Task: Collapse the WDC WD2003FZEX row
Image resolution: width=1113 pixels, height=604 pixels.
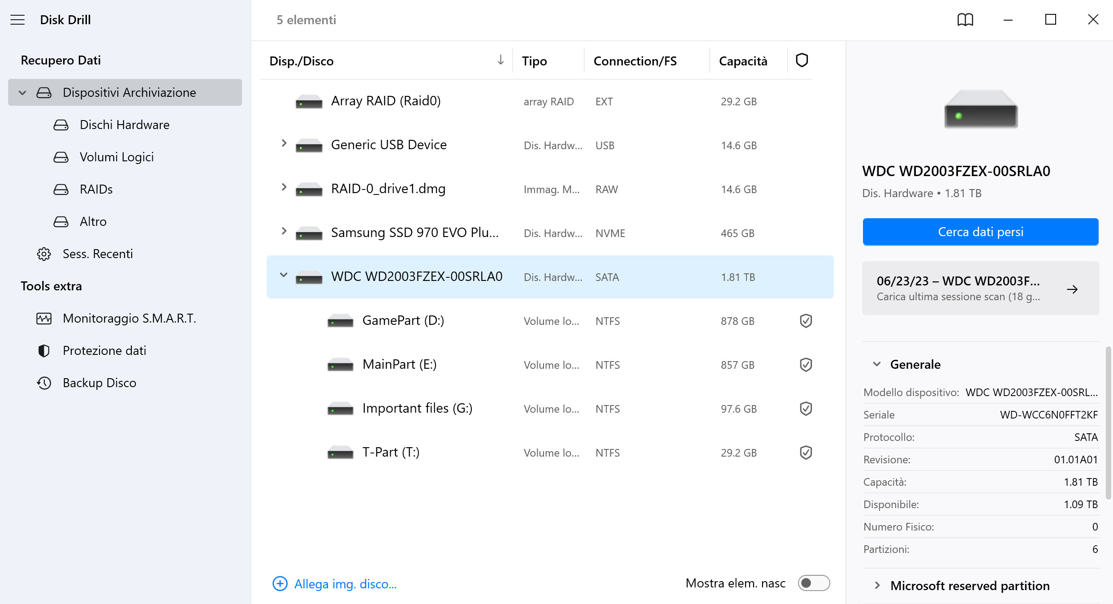Action: [x=284, y=275]
